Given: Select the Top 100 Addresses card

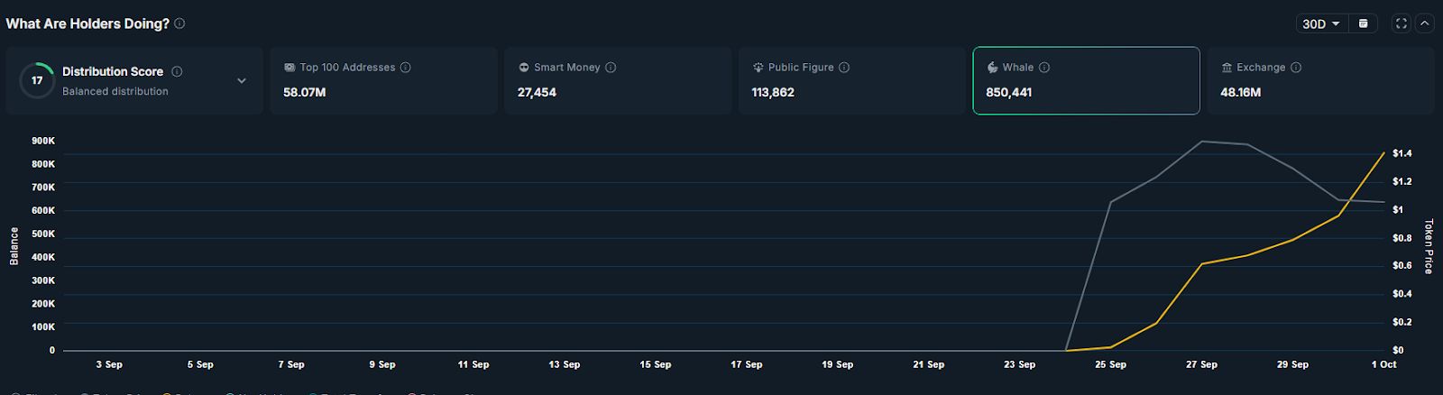Looking at the screenshot, I should click(x=383, y=81).
